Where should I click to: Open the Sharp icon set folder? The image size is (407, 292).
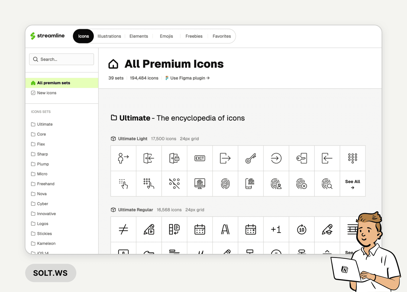pos(39,154)
